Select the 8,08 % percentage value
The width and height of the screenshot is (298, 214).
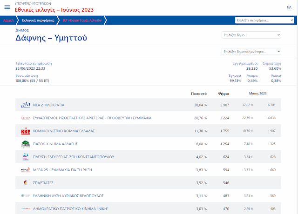pos(201,144)
